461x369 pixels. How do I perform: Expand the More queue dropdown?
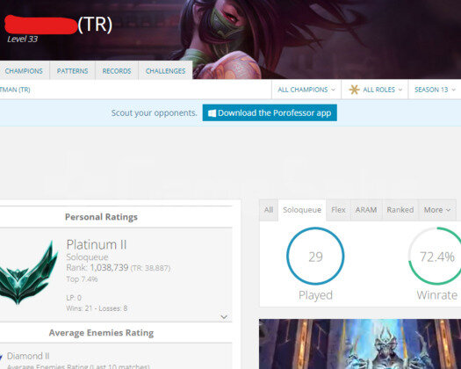(437, 210)
